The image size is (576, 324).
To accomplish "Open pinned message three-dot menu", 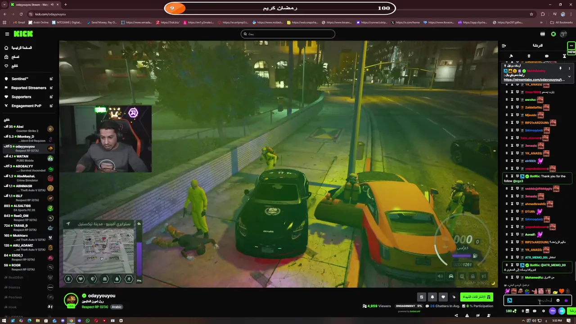I will 569,68.
